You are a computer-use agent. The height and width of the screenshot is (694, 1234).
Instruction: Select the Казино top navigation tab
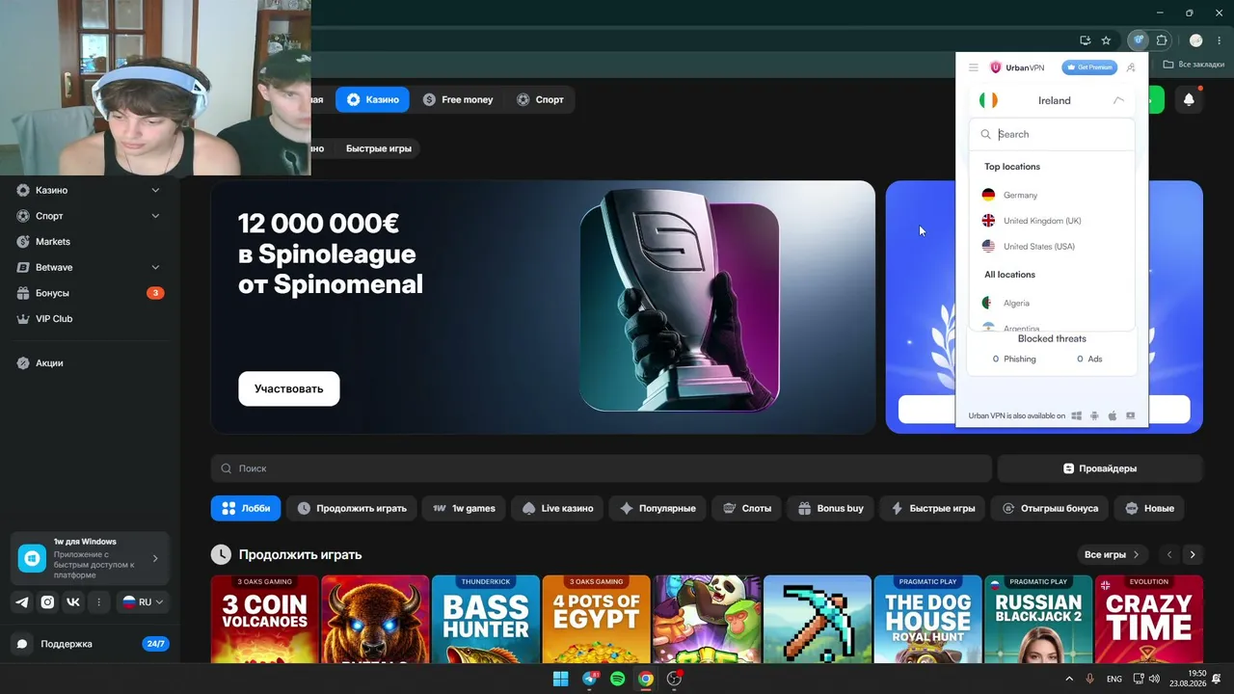point(372,99)
